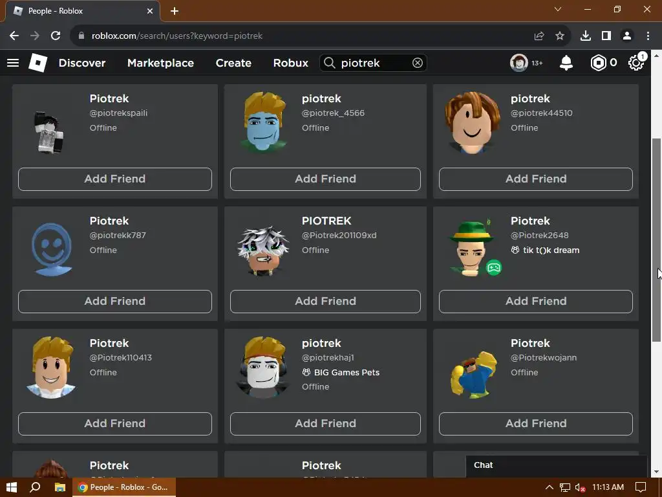662x497 pixels.
Task: Add @piotrekhaj1 as a friend
Action: click(x=325, y=423)
